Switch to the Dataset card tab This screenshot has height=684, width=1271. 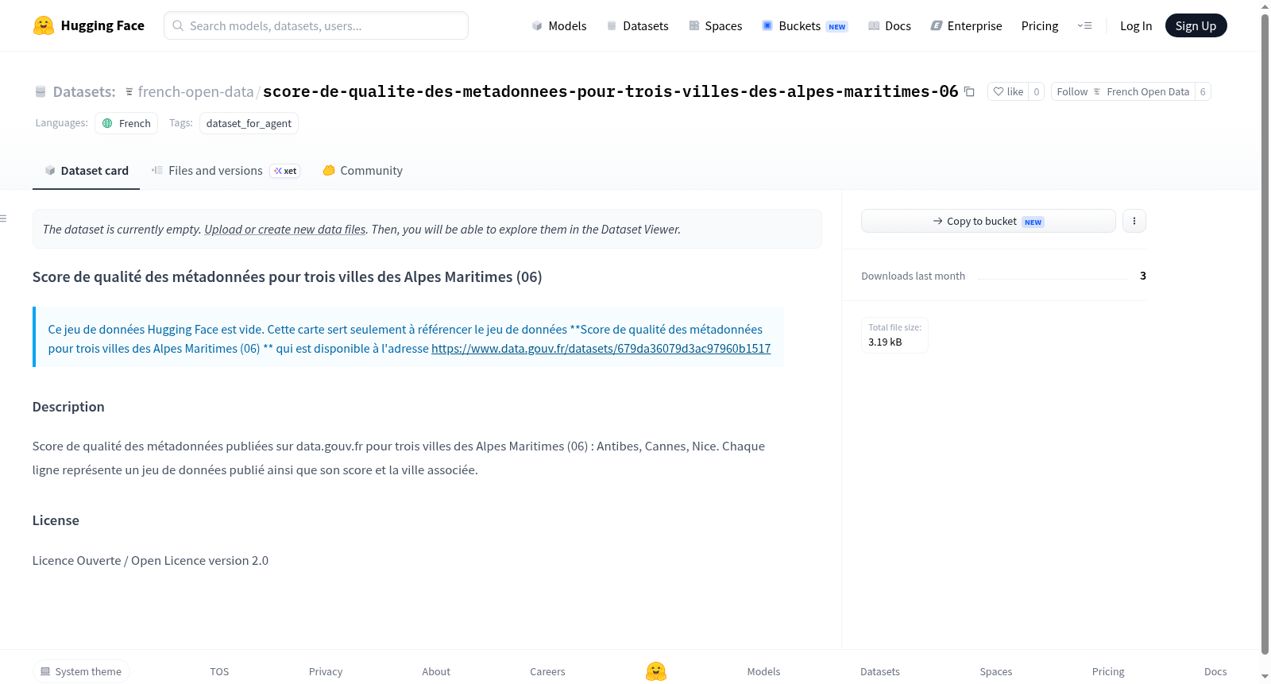click(x=87, y=171)
